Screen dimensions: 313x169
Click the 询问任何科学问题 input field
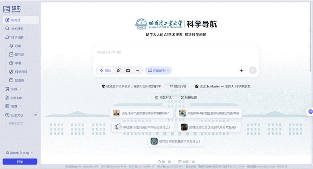coord(176,53)
